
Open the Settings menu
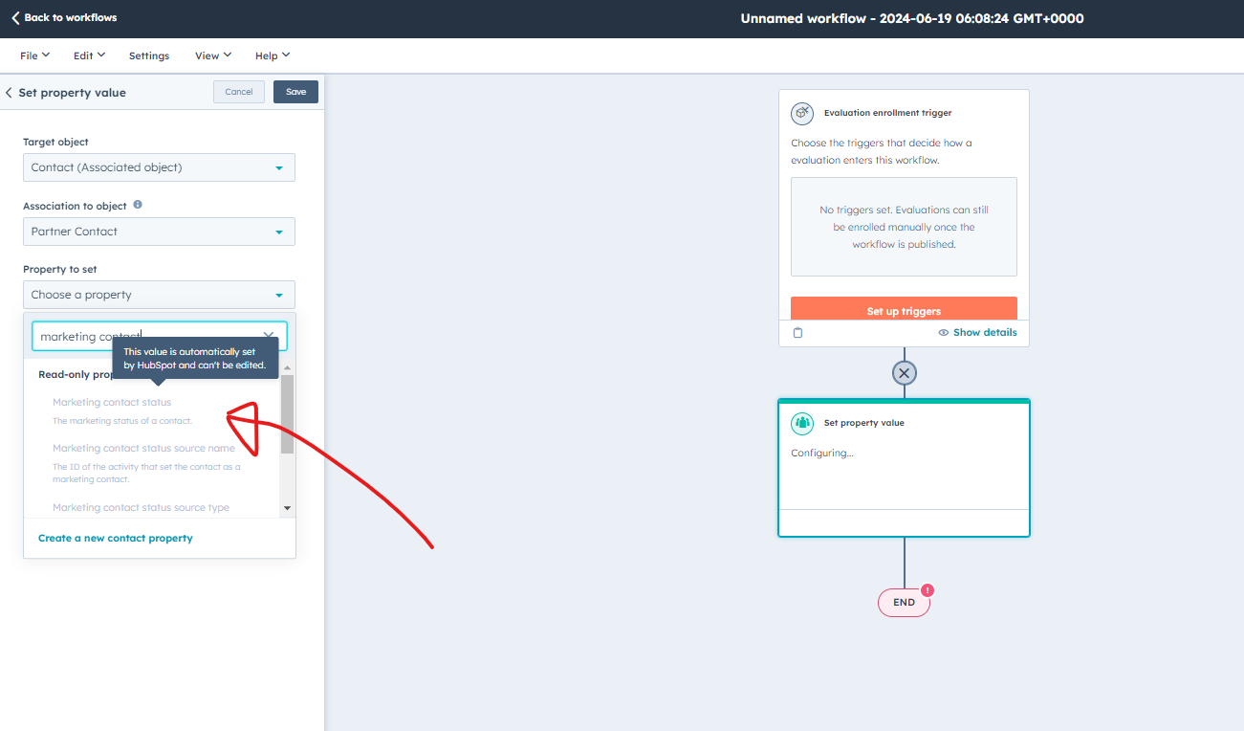click(148, 55)
